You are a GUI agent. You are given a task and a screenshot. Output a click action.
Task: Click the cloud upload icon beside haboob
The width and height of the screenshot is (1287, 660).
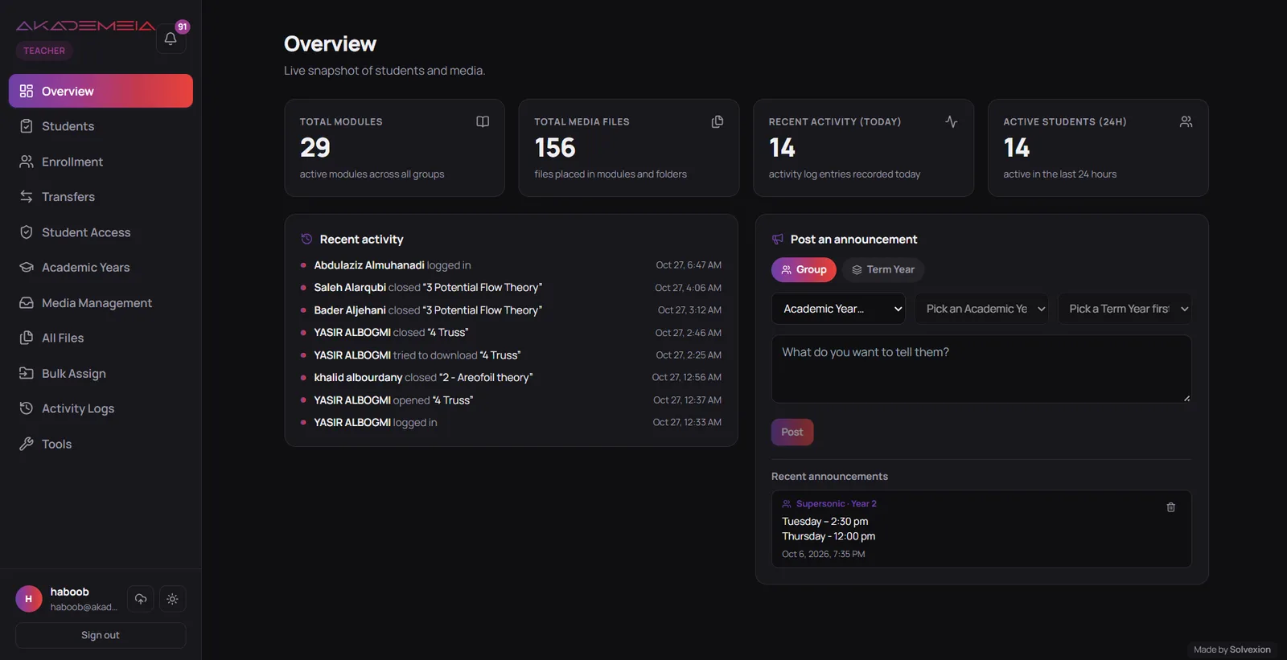point(141,599)
